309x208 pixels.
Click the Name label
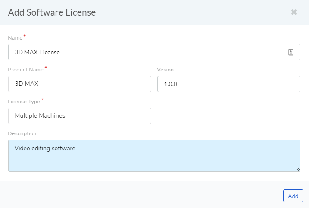(x=15, y=38)
